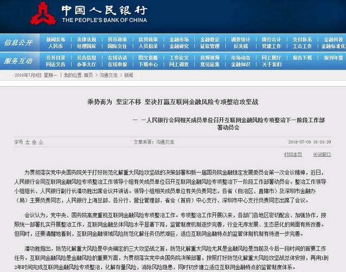This screenshot has width=346, height=272.
Task: Go to 报刊年鉴
Action: click(x=334, y=58)
